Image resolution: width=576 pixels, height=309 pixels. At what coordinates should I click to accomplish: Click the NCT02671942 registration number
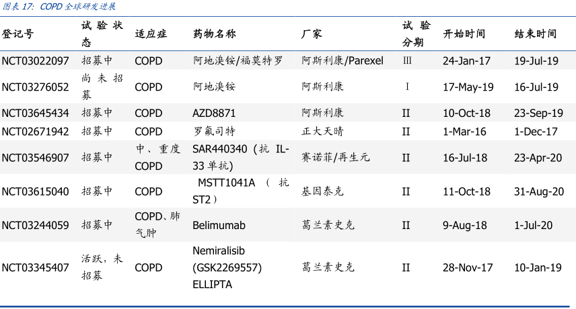35,132
